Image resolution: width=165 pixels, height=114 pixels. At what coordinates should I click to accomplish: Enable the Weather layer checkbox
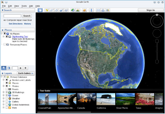pos(7,98)
